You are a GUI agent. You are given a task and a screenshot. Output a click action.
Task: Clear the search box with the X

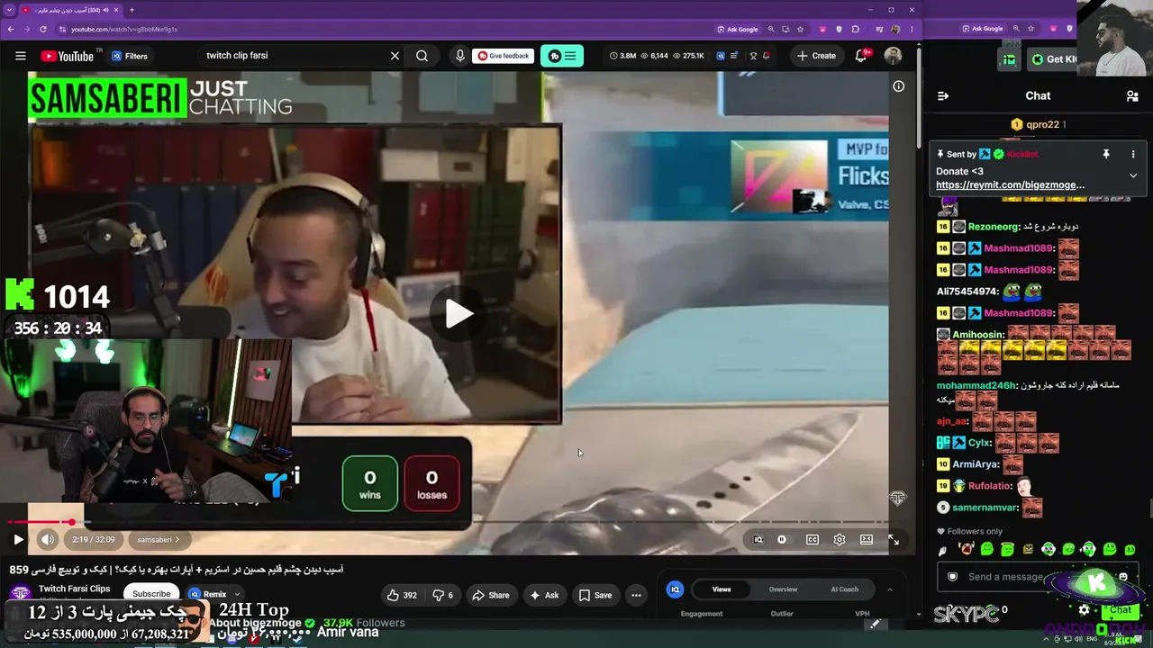(395, 56)
